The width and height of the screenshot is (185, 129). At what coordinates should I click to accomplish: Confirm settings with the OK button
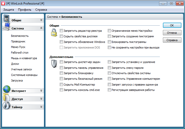pyautogui.click(x=172, y=25)
